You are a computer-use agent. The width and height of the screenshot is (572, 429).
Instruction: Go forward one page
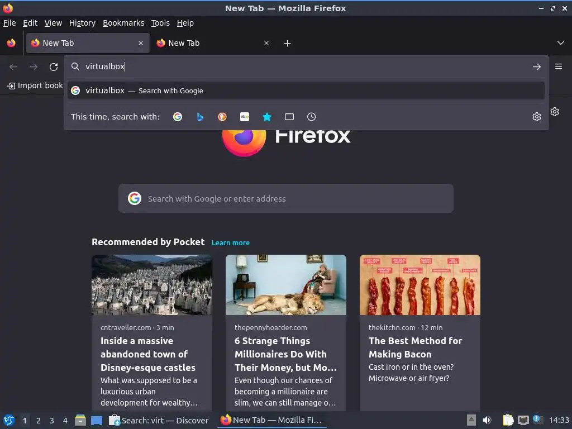point(34,67)
